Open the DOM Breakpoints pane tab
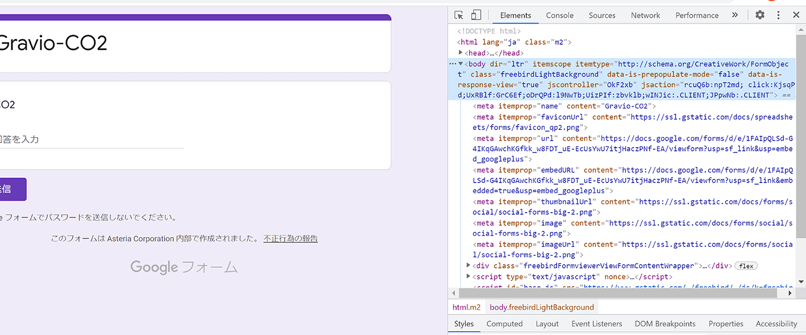 (x=665, y=324)
